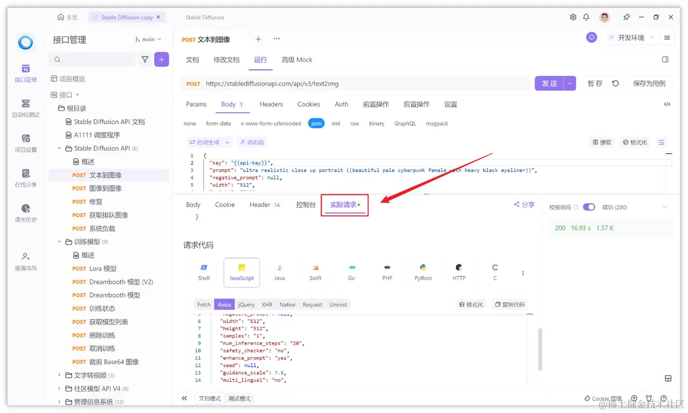The height and width of the screenshot is (413, 688).
Task: Click the 复制代码 button
Action: (510, 304)
